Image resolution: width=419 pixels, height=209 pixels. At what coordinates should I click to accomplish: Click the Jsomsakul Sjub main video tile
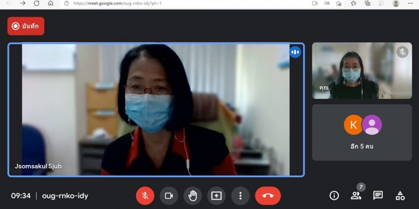[x=156, y=109]
